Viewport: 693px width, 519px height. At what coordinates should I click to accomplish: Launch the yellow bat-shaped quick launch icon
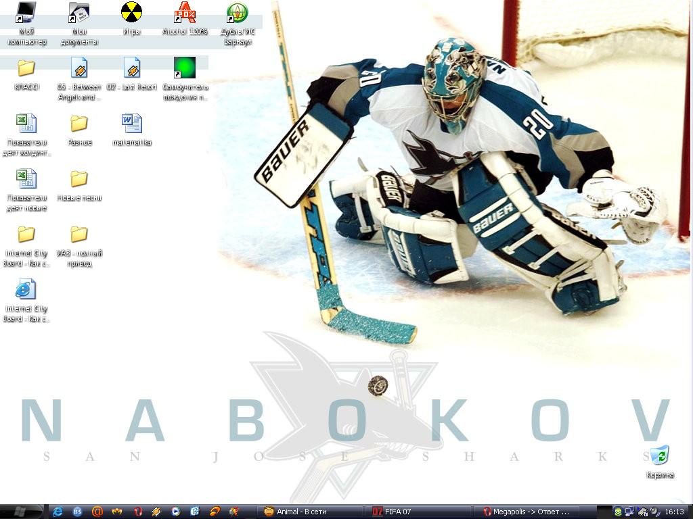(x=116, y=512)
